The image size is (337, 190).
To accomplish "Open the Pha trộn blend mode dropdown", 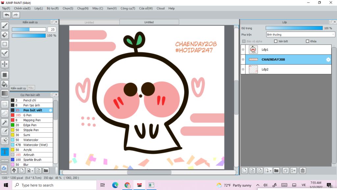I will pos(300,34).
